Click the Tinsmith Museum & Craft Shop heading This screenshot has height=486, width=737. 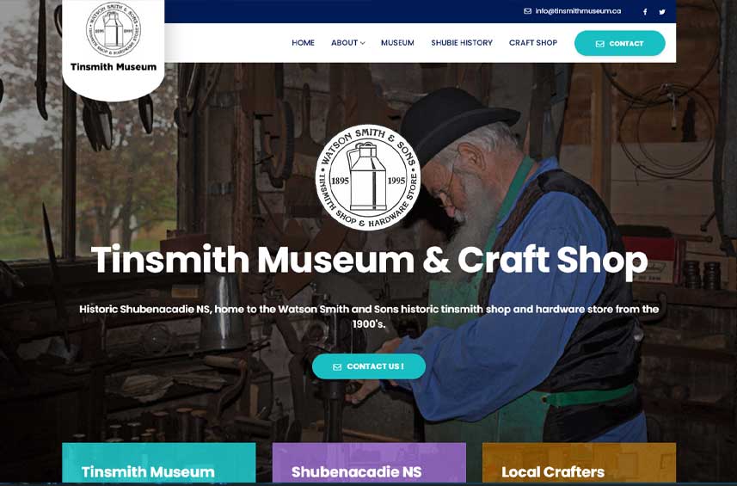(x=369, y=260)
